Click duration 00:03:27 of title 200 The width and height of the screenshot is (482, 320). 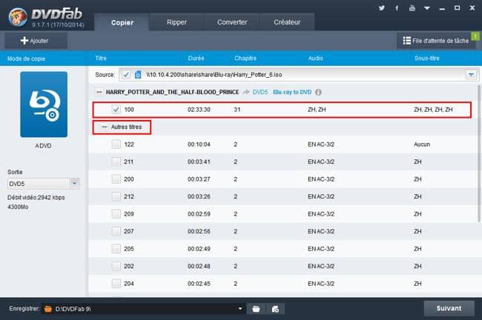coord(199,179)
